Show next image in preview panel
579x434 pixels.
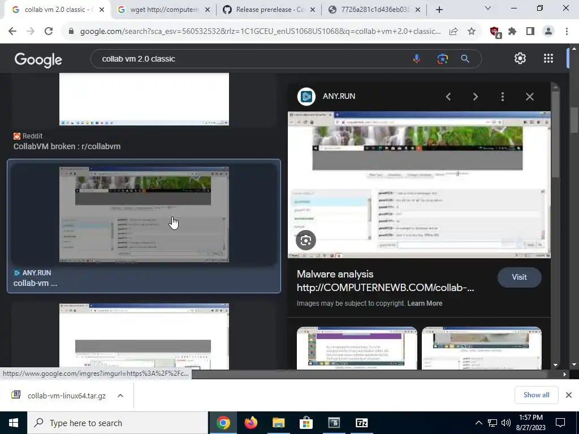[475, 97]
